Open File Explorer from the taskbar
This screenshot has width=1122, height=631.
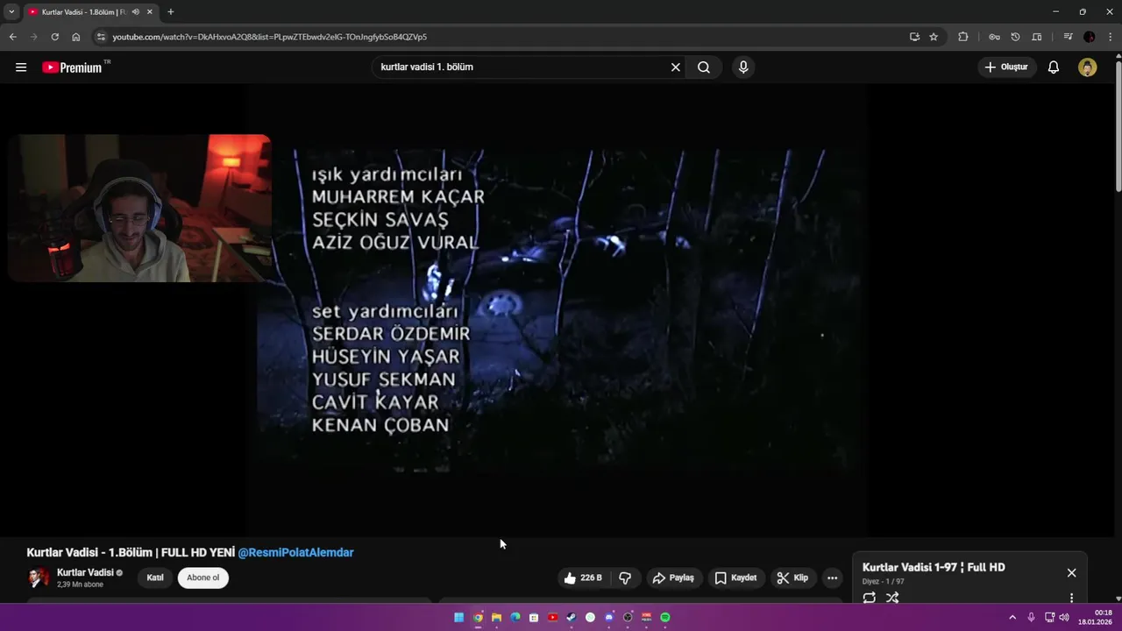496,617
